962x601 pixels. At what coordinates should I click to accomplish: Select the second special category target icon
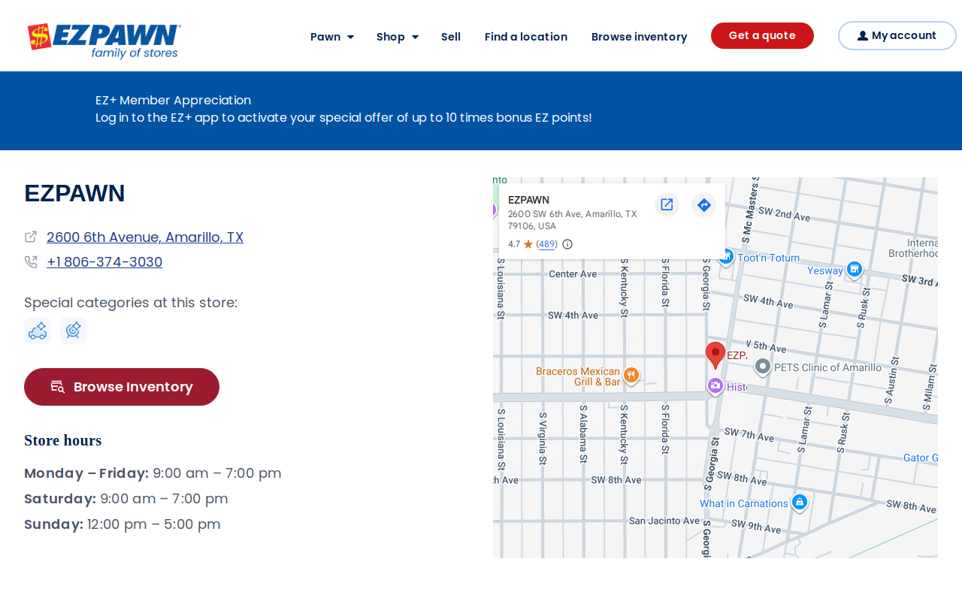(x=74, y=331)
